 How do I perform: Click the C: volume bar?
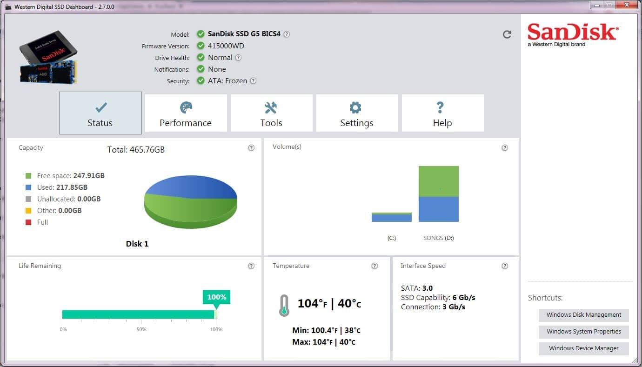point(392,217)
